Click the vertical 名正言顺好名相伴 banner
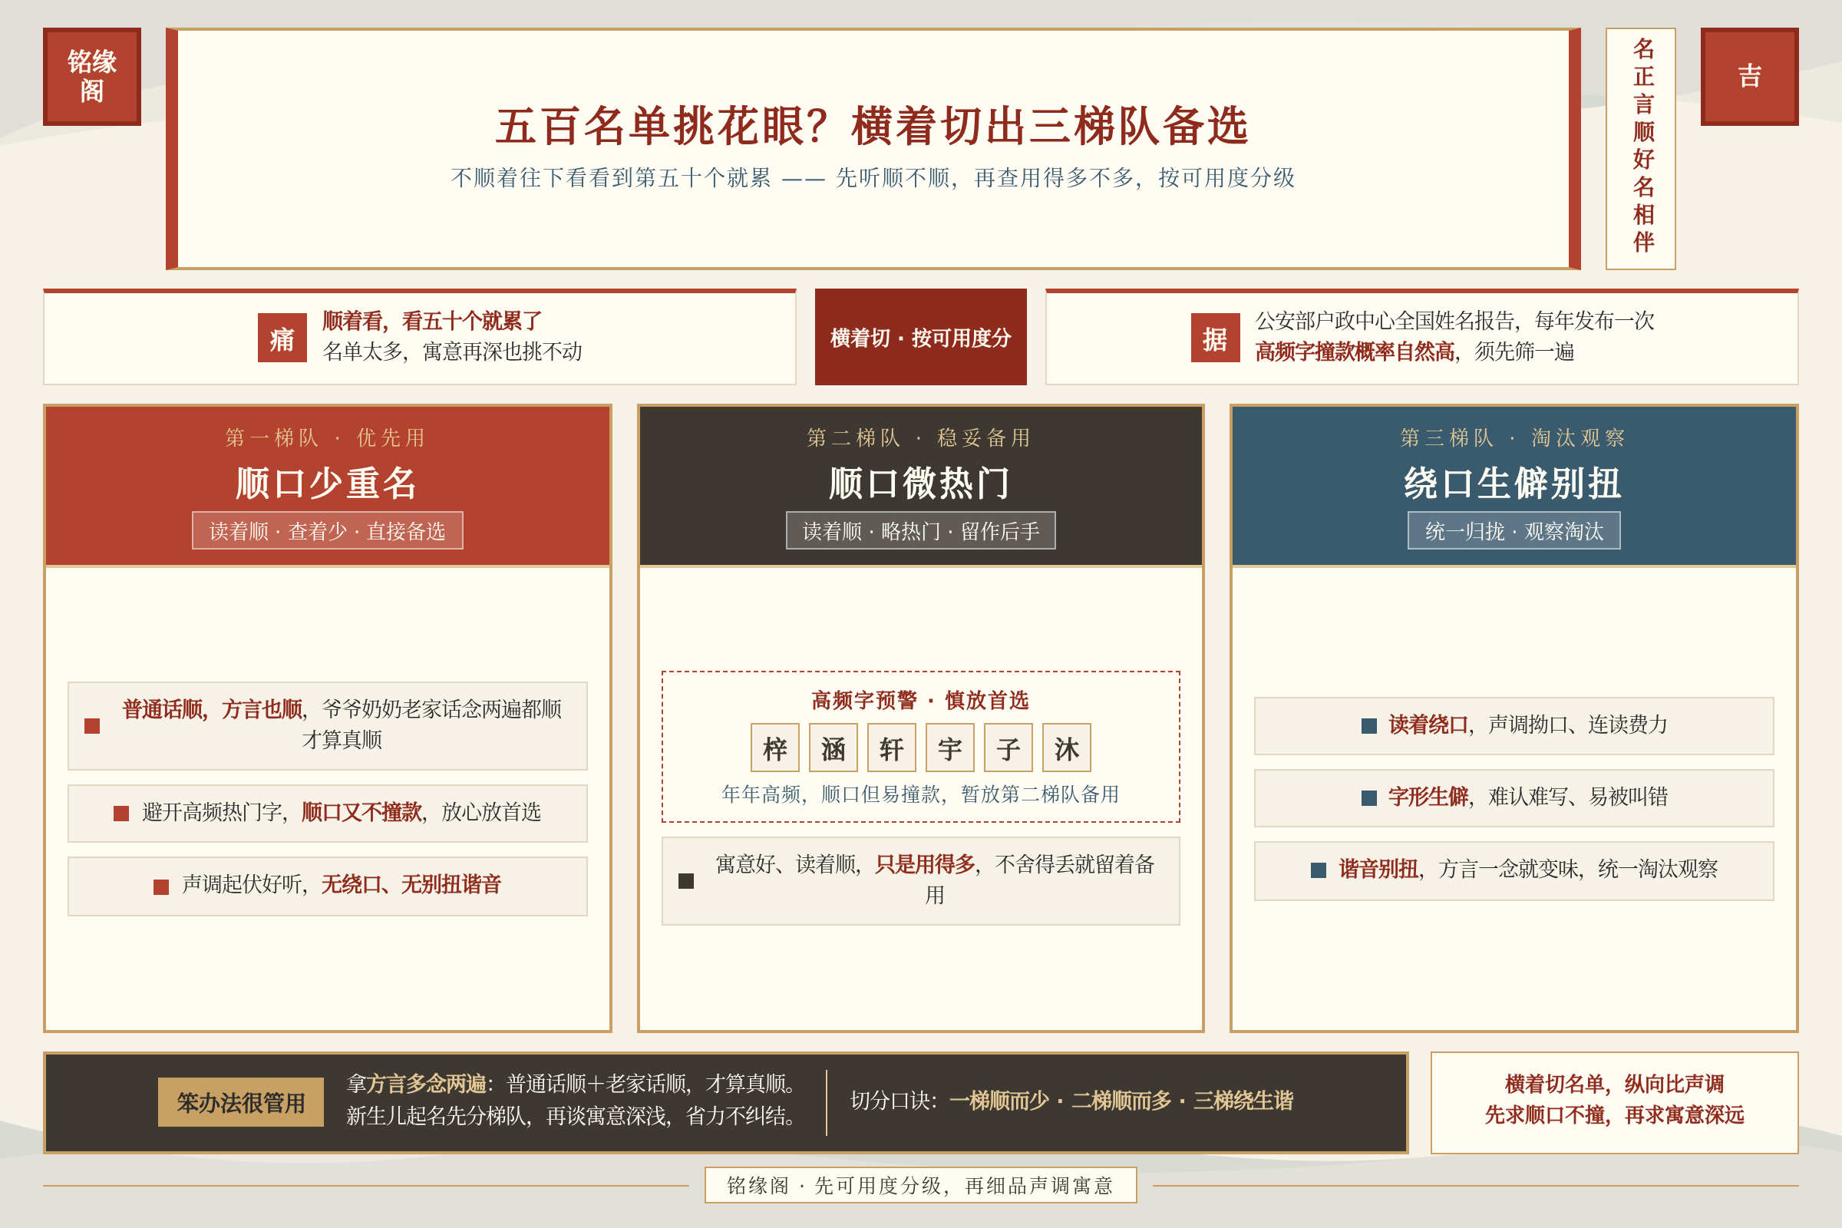This screenshot has height=1228, width=1842. (1641, 149)
